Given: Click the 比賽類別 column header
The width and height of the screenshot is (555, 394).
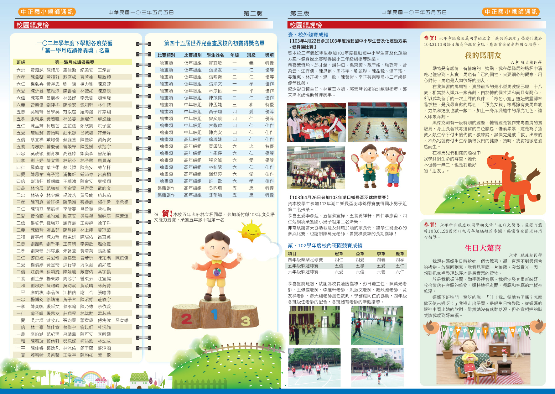Looking at the screenshot, I should (x=166, y=55).
